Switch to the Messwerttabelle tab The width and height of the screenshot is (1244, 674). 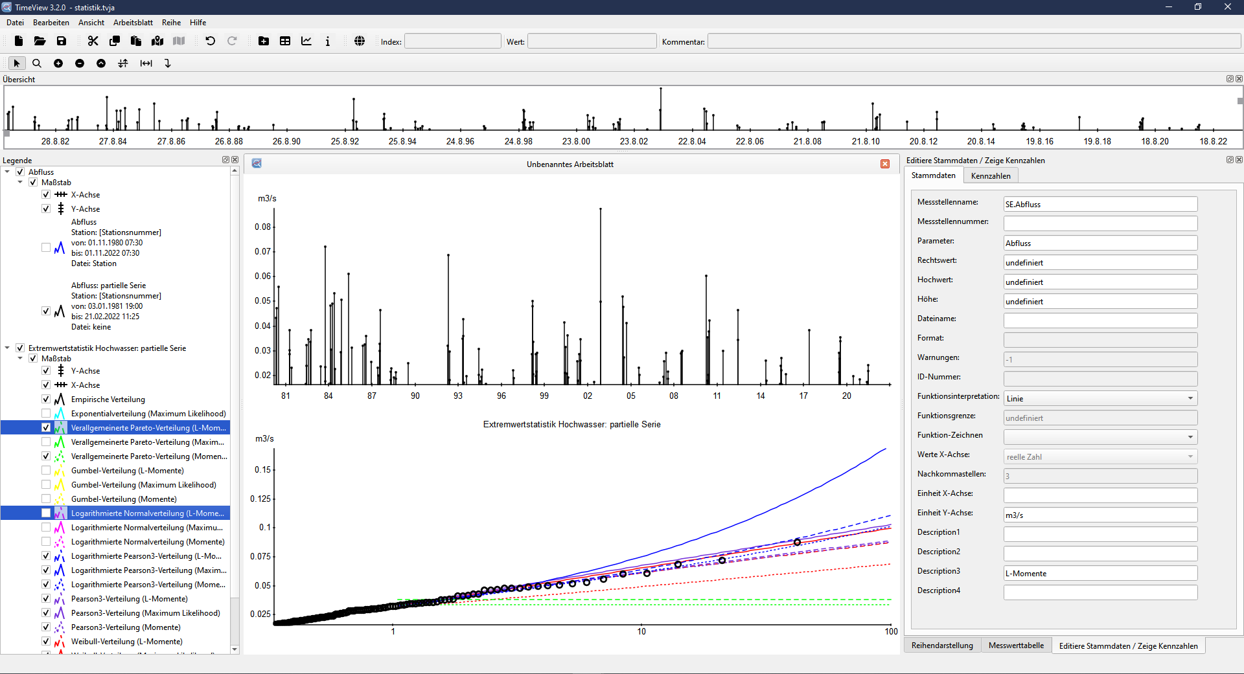tap(1015, 646)
